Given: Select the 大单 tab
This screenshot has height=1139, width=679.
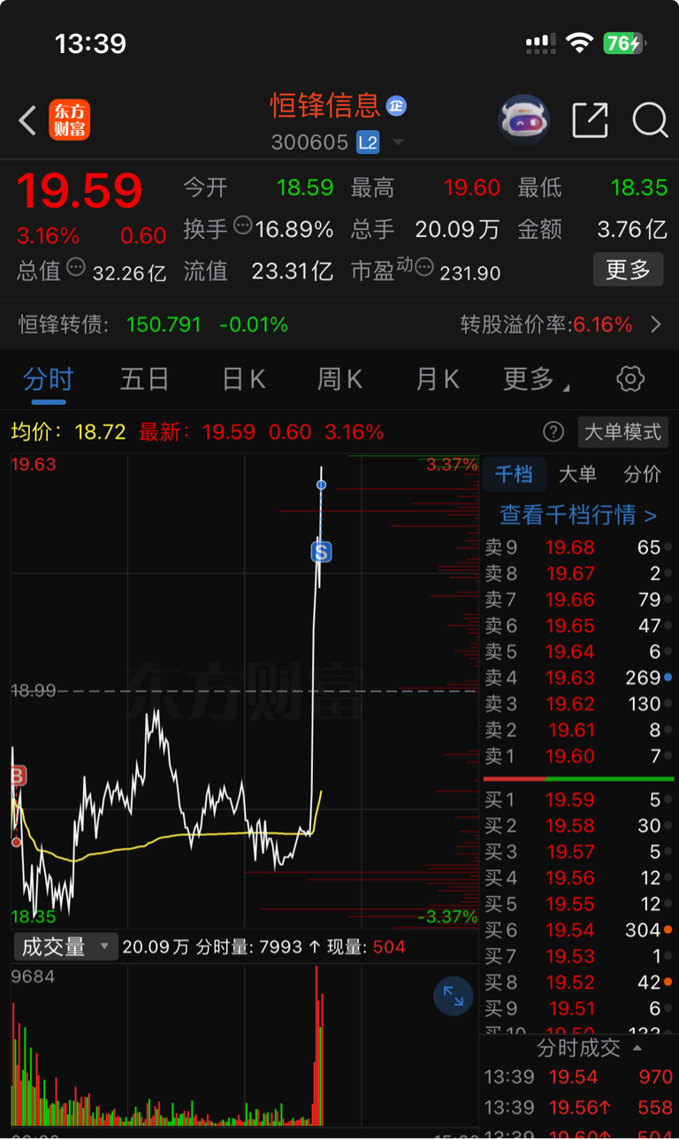Looking at the screenshot, I should coord(577,474).
